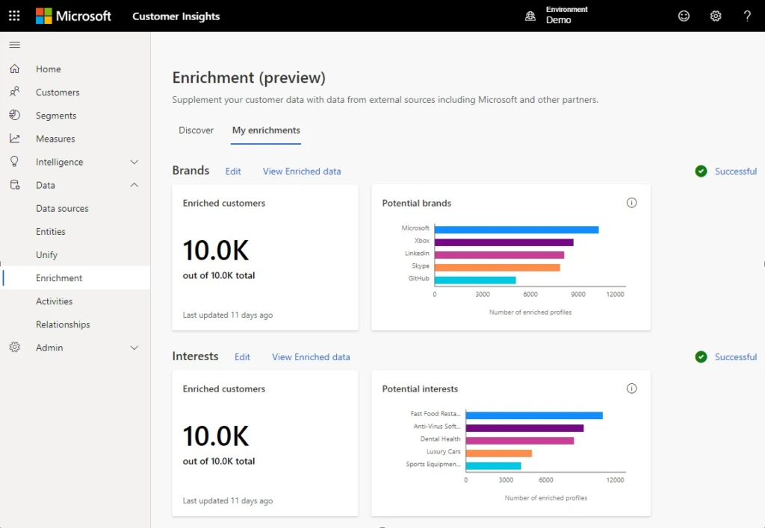Open the Office app launcher grid

[x=13, y=16]
